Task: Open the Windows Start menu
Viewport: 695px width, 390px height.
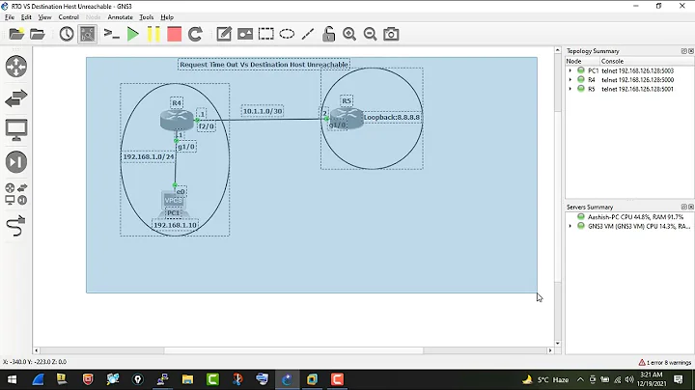Action: click(x=12, y=379)
